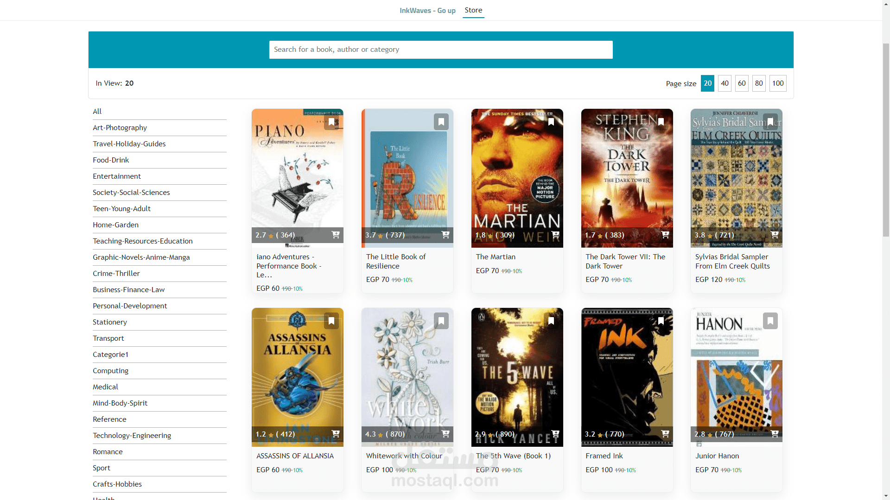Viewport: 890px width, 500px height.
Task: Add Framed Ink to cart
Action: (x=665, y=434)
